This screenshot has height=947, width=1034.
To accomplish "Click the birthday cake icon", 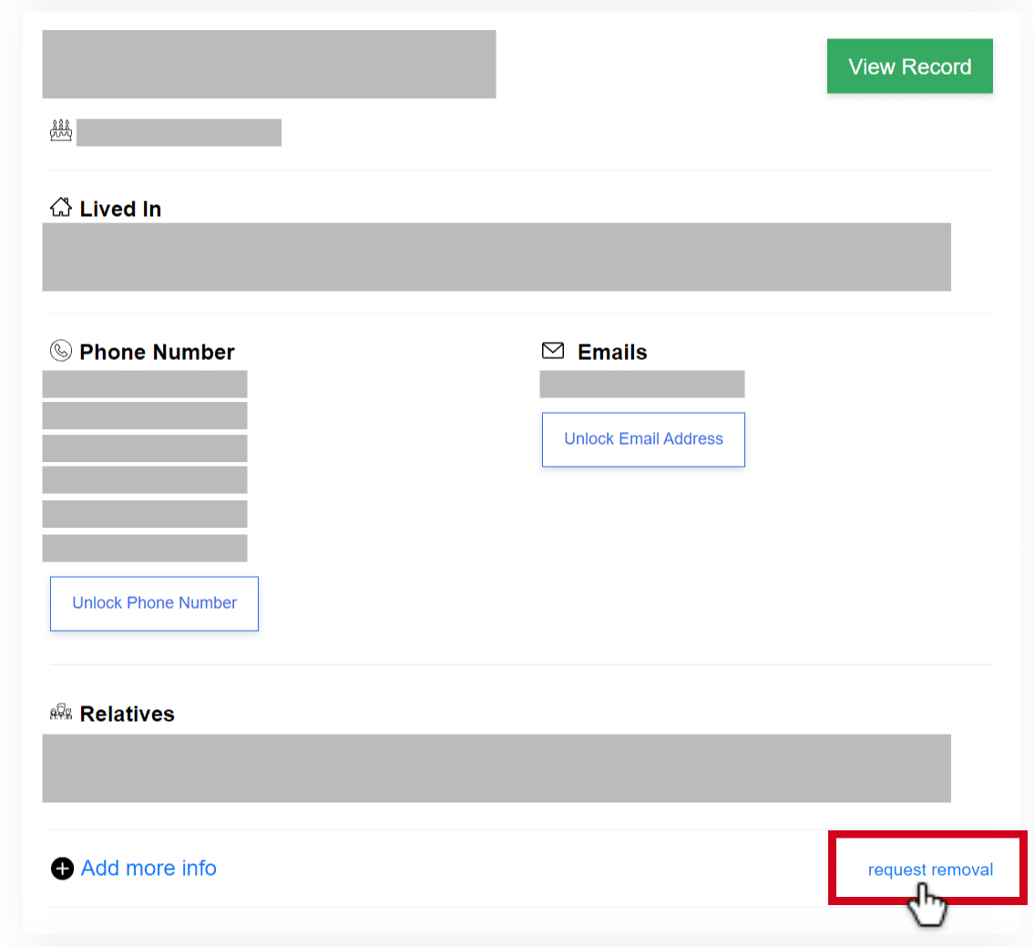I will click(x=61, y=130).
